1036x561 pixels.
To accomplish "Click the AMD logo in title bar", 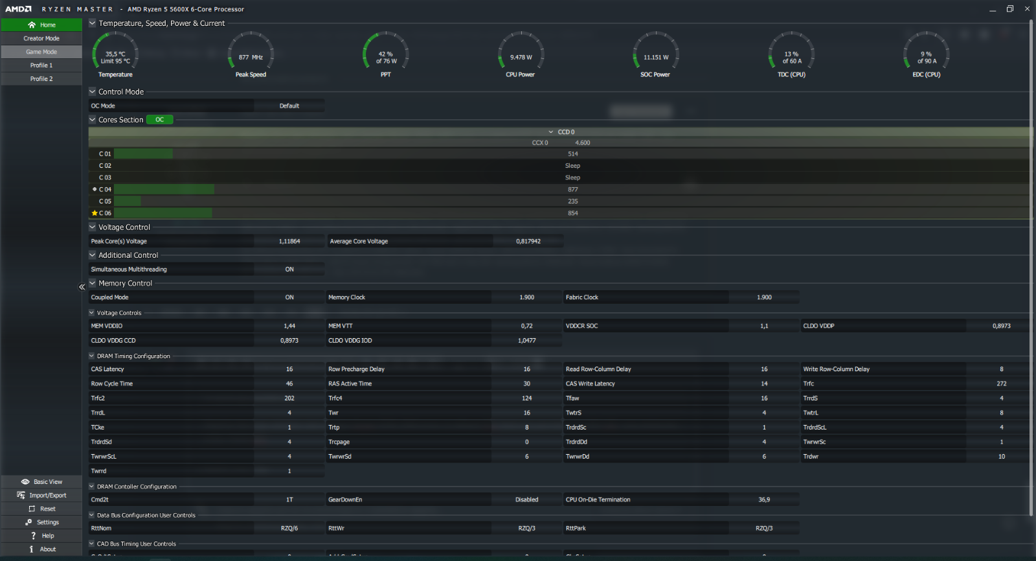I will [19, 9].
